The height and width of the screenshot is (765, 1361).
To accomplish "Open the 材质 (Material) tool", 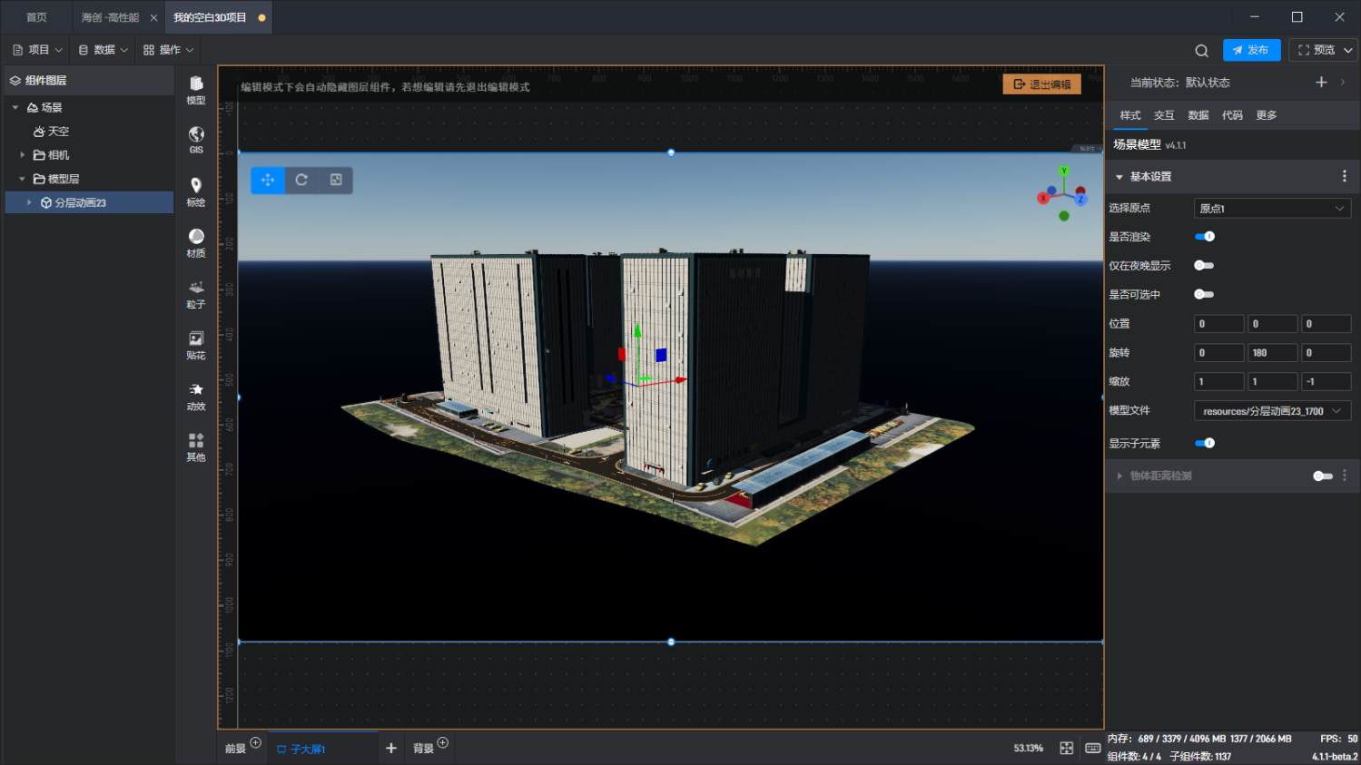I will [x=196, y=241].
